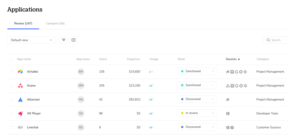The height and width of the screenshot is (135, 290).
Task: Click the Airtable app logo
Action: [20, 72]
